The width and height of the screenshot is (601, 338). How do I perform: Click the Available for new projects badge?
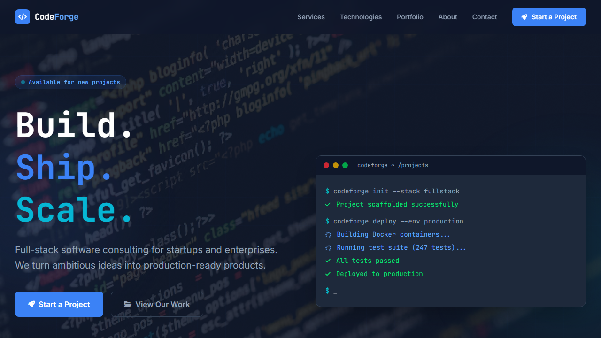(x=70, y=82)
